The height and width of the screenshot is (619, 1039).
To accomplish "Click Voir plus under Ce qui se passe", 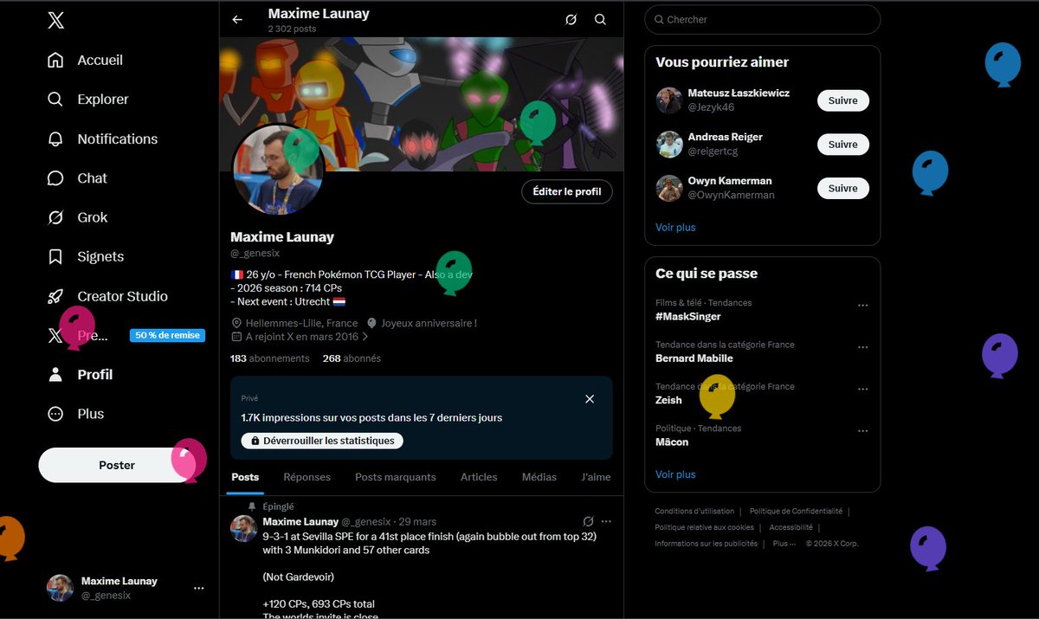I will tap(675, 474).
